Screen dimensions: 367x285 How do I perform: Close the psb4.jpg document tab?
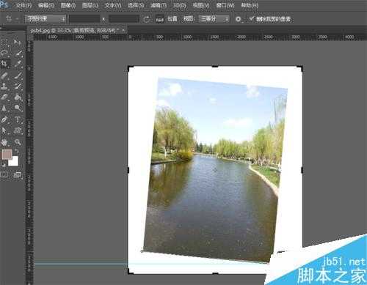pyautogui.click(x=123, y=30)
